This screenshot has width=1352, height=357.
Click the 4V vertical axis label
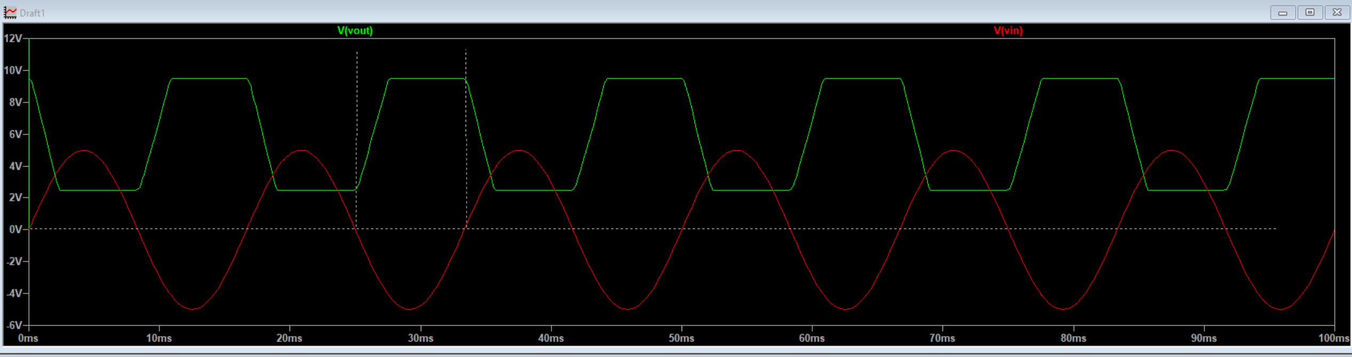[15, 166]
